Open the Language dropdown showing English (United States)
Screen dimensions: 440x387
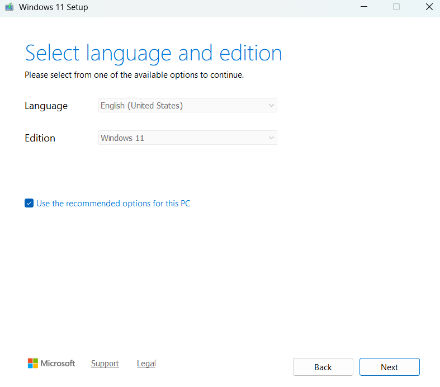pos(187,105)
